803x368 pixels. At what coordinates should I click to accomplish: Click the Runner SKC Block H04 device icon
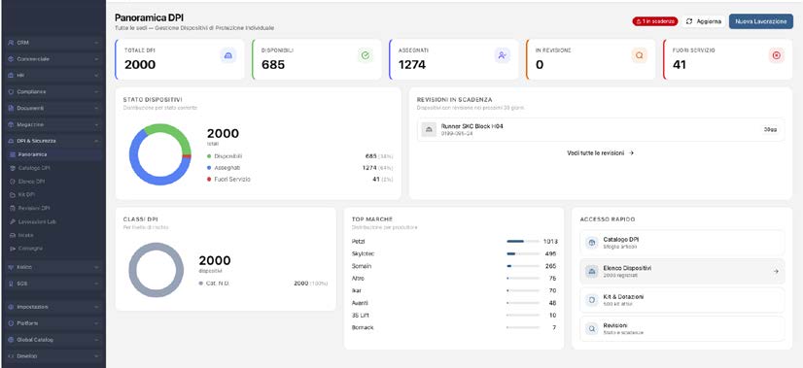pos(429,129)
